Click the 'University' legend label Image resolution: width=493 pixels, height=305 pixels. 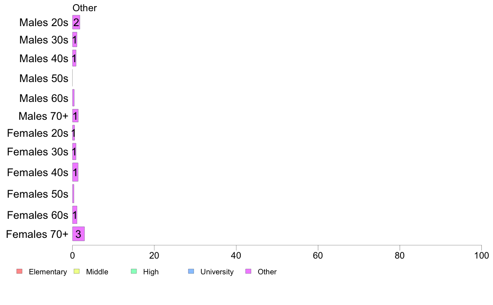coord(217,272)
